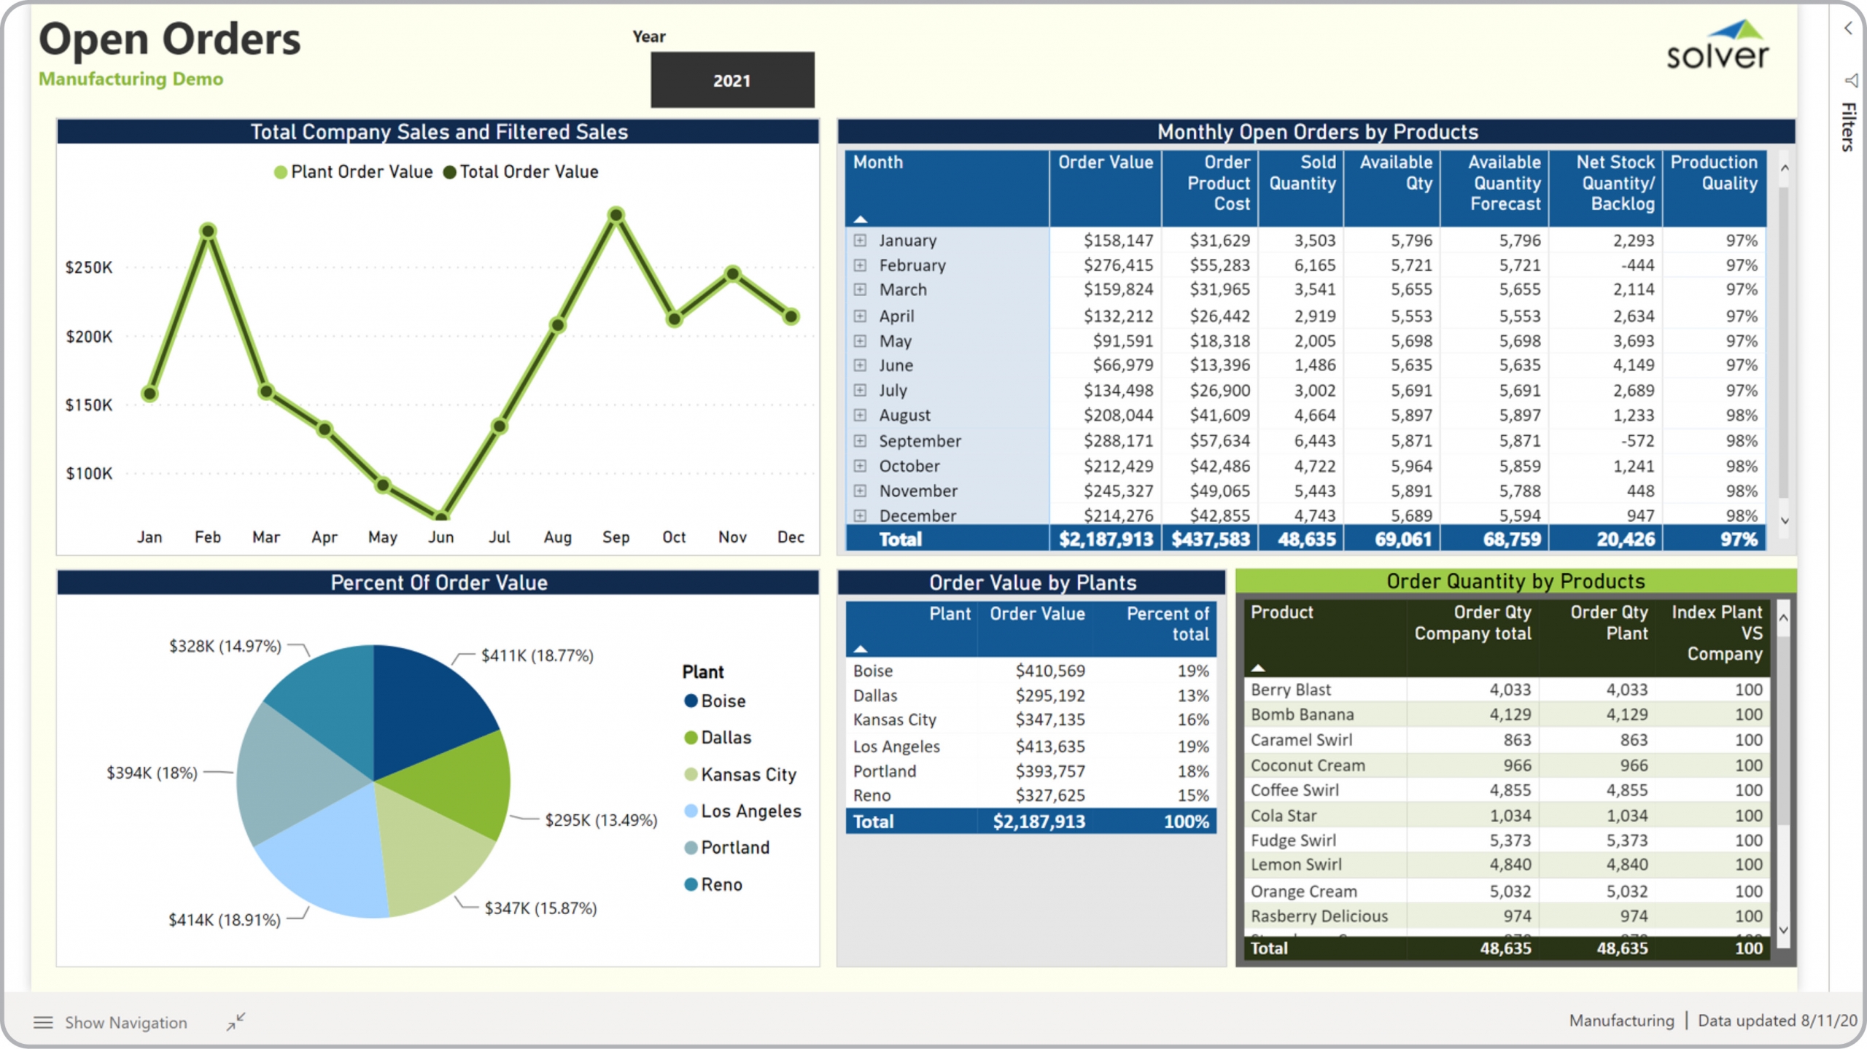This screenshot has width=1867, height=1049.
Task: Expand the September month row
Action: (x=861, y=441)
